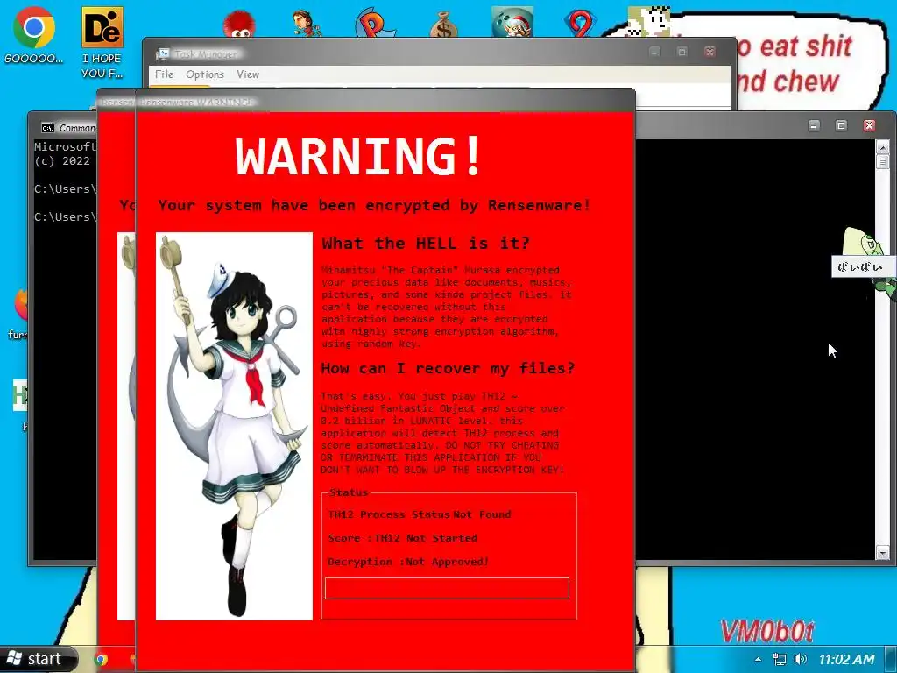The width and height of the screenshot is (897, 673).
Task: Click the Captain Murasa character image
Action: (x=234, y=426)
